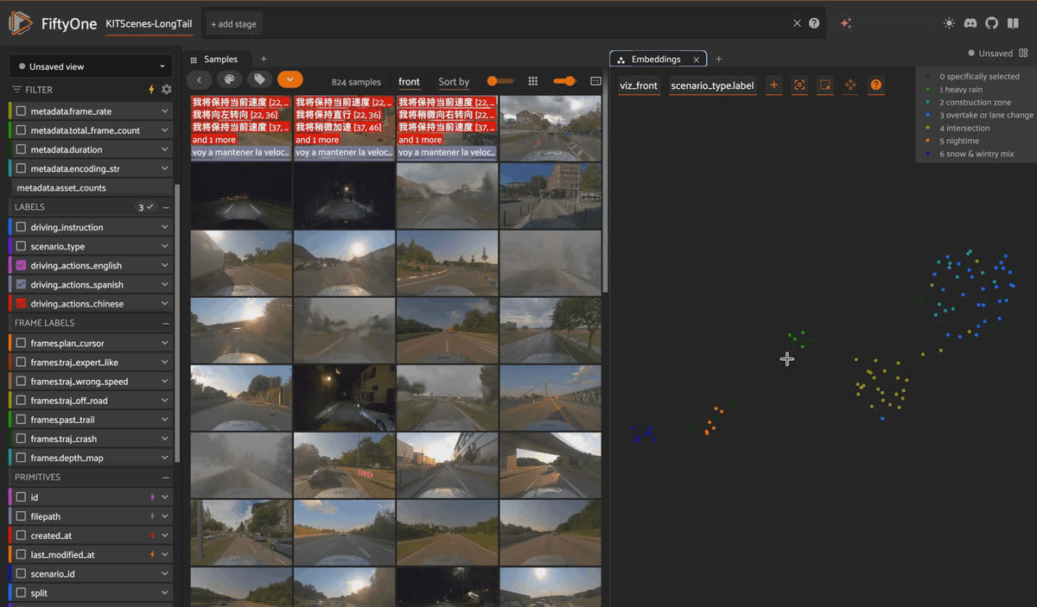Expand the frames.traj_crash field filter
This screenshot has width=1037, height=607.
coord(164,439)
